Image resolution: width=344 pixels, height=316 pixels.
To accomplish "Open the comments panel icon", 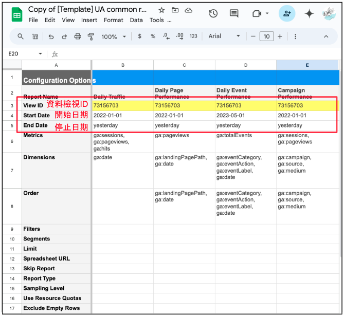I will tap(234, 13).
